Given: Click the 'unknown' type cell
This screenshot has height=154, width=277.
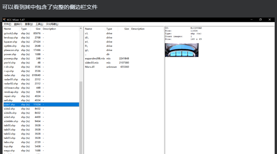Looking at the screenshot, I should (x=112, y=67).
